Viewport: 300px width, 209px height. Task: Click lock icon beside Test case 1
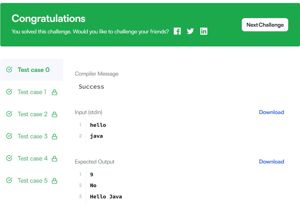tap(54, 92)
